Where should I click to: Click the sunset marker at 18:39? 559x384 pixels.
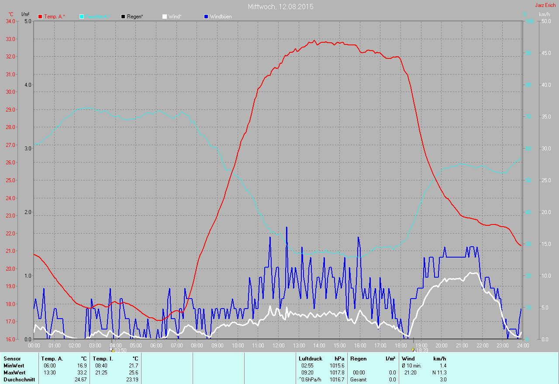(x=413, y=350)
